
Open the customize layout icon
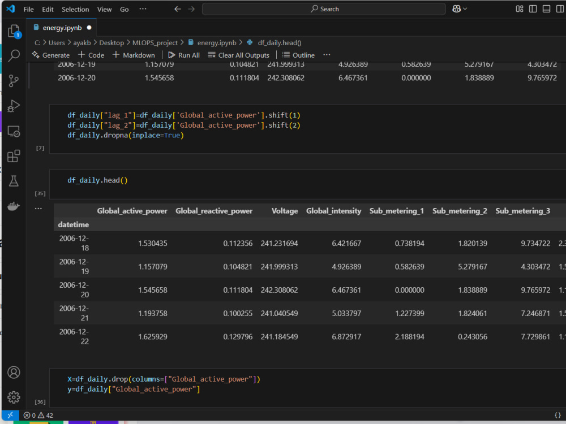coord(520,9)
